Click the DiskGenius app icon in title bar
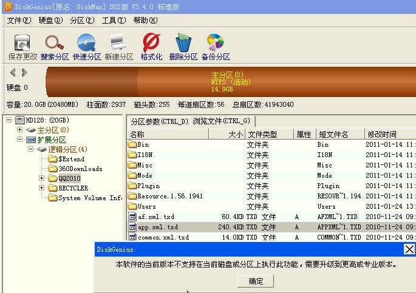Image resolution: width=416 pixels, height=293 pixels. [x=8, y=6]
